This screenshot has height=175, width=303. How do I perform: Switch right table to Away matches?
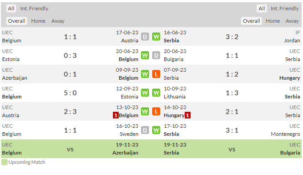click(x=292, y=21)
